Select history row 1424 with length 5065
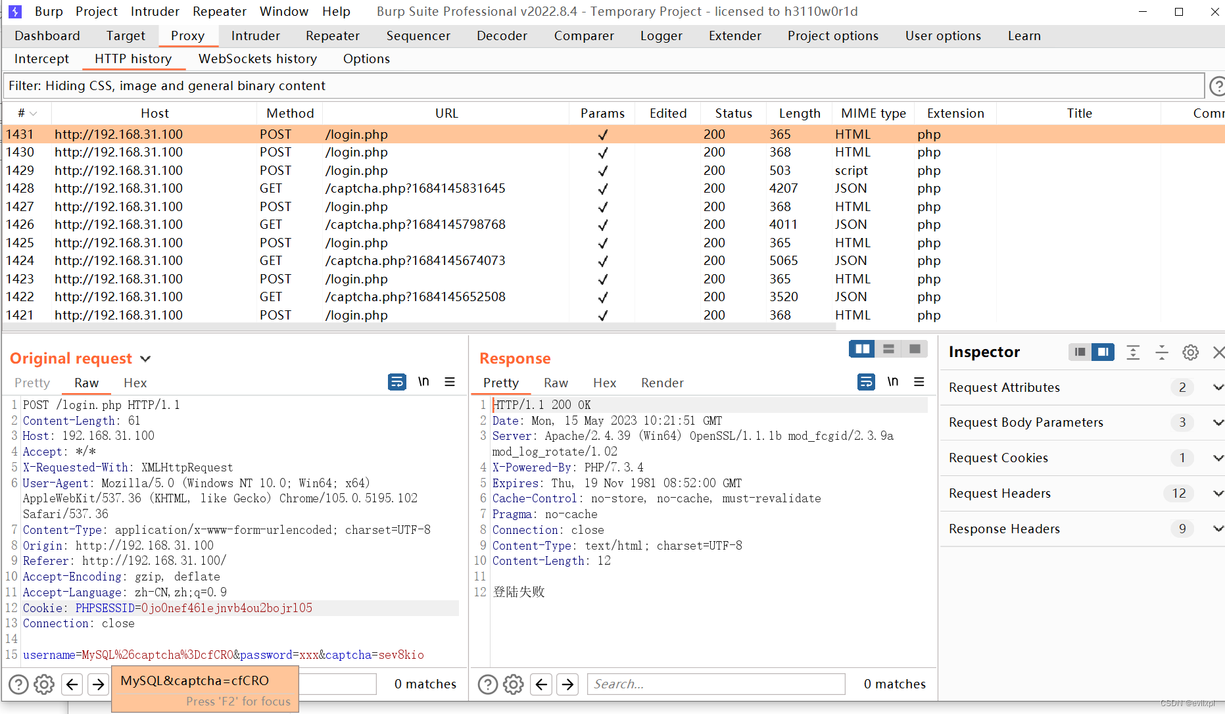The width and height of the screenshot is (1225, 714). pyautogui.click(x=613, y=260)
